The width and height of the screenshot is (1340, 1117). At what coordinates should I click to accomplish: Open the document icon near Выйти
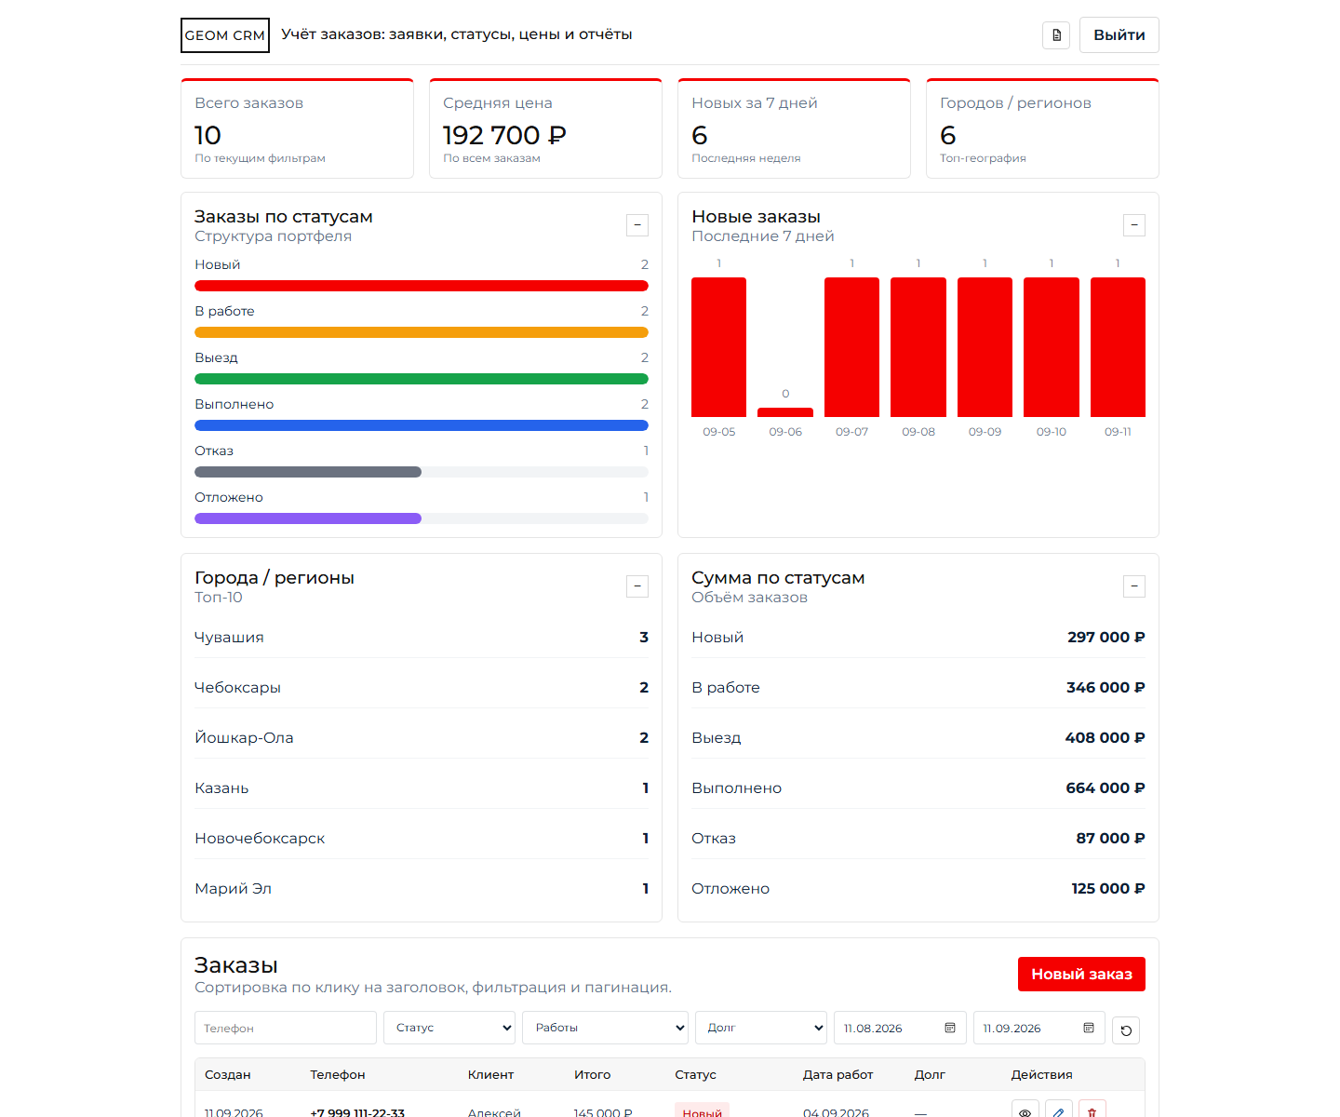(1056, 35)
